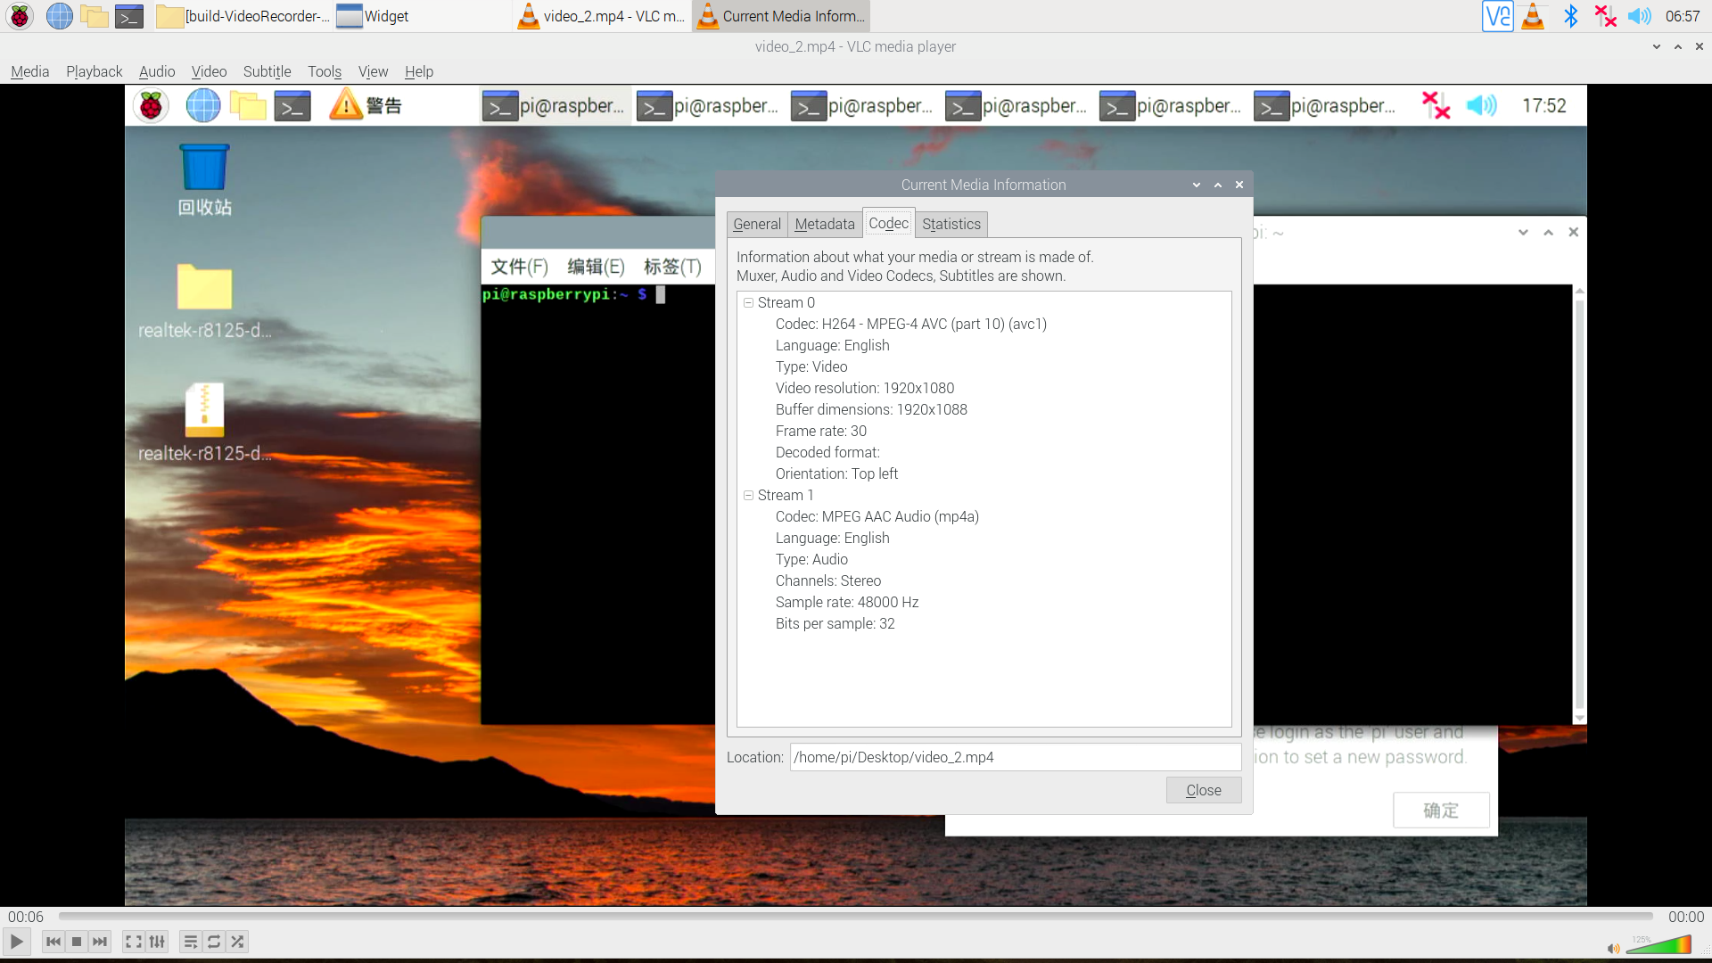Collapse the Stream 1 tree node
Image resolution: width=1712 pixels, height=963 pixels.
749,496
